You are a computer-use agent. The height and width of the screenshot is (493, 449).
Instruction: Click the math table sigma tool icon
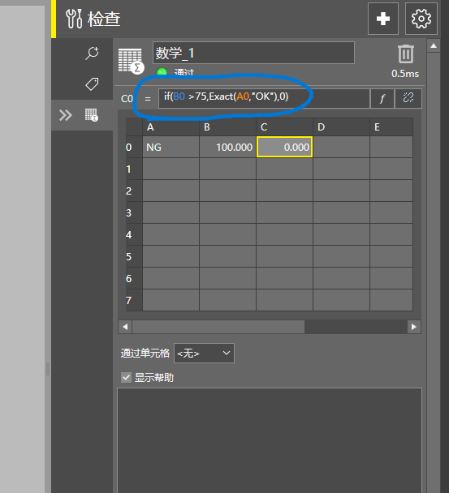click(131, 61)
